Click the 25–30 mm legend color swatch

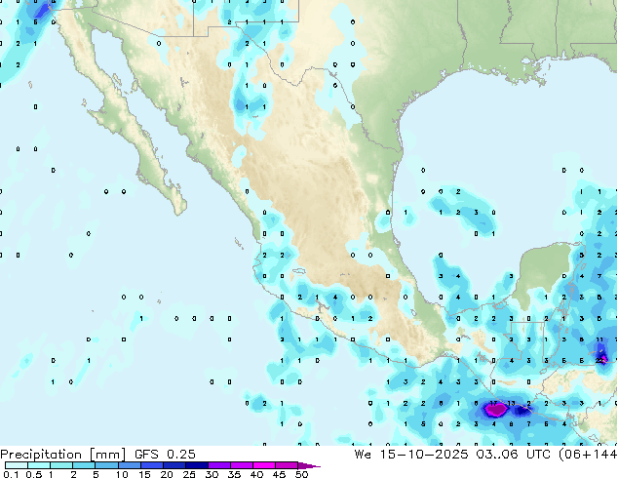pos(196,465)
